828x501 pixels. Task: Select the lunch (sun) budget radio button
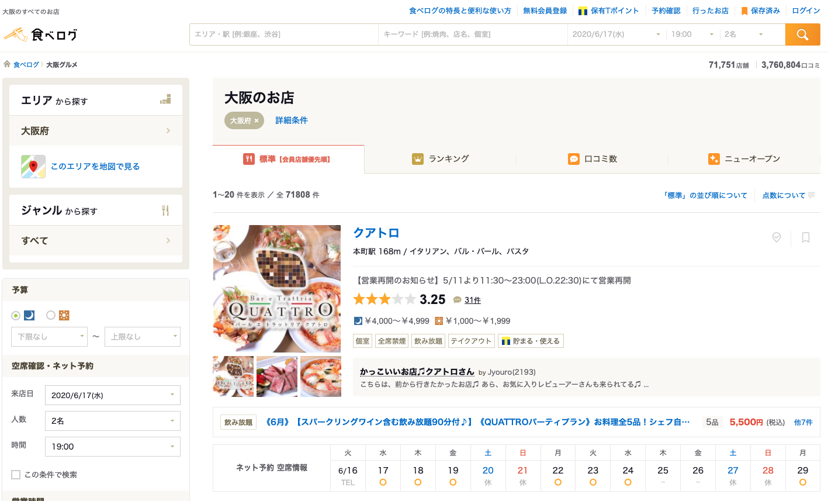click(x=51, y=316)
